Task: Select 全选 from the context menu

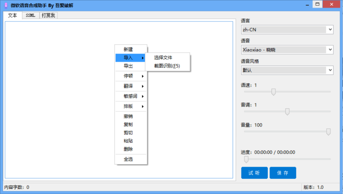Action: 128,159
